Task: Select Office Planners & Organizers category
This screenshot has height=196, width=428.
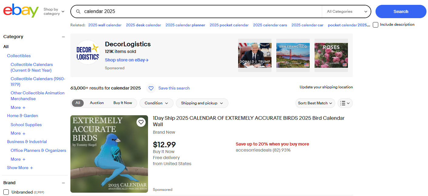Action: [38, 150]
